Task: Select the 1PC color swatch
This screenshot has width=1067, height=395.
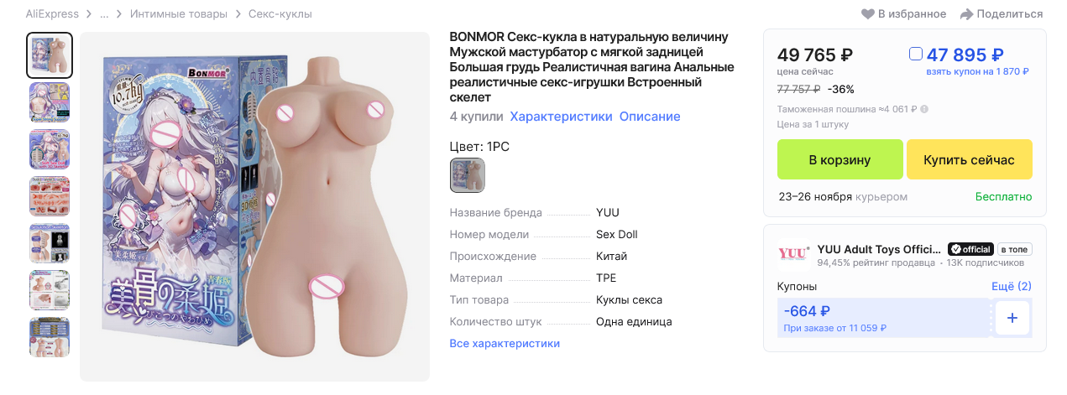Action: [468, 175]
